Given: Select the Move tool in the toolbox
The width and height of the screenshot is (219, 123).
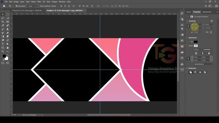Looking at the screenshot, I should click(3, 14).
